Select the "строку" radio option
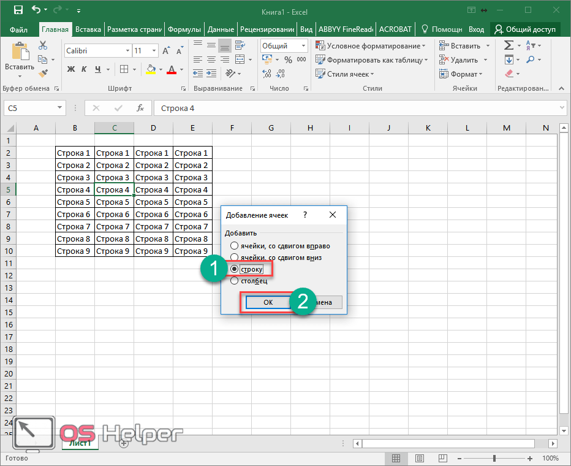571x466 pixels. 234,269
